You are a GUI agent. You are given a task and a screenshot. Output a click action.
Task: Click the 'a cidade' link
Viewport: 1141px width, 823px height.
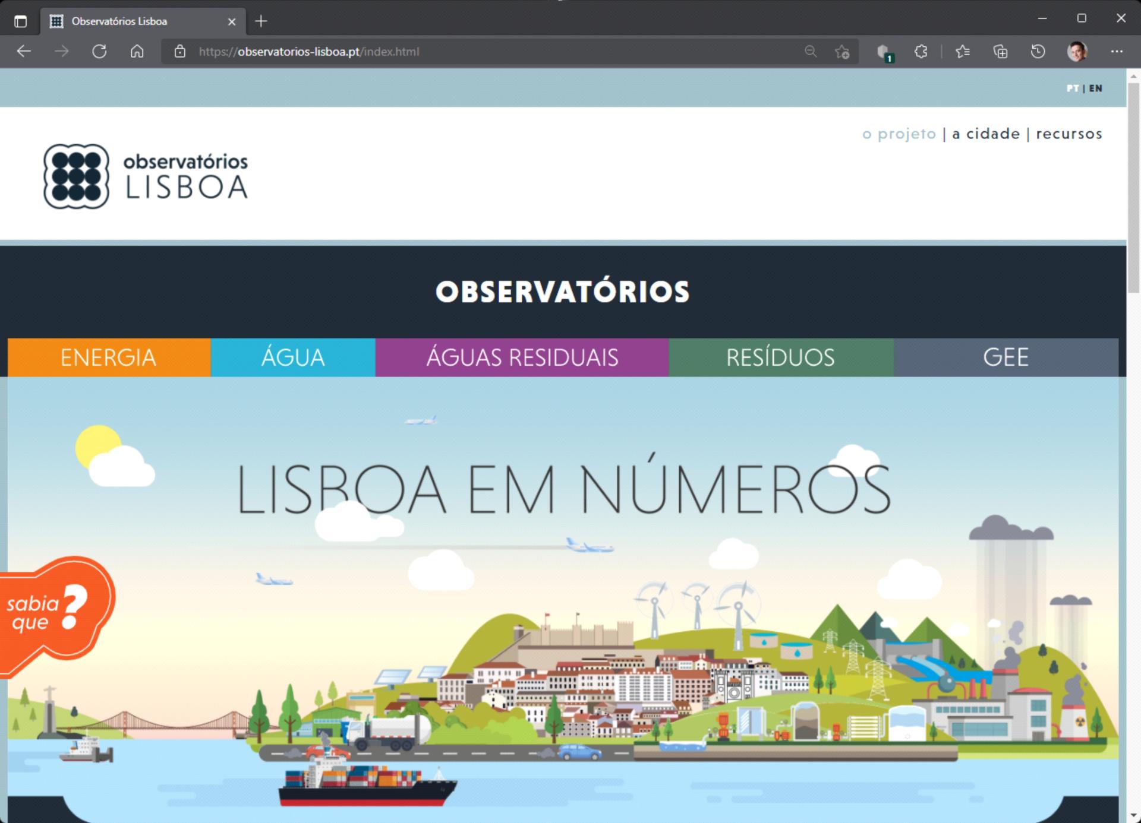(986, 134)
